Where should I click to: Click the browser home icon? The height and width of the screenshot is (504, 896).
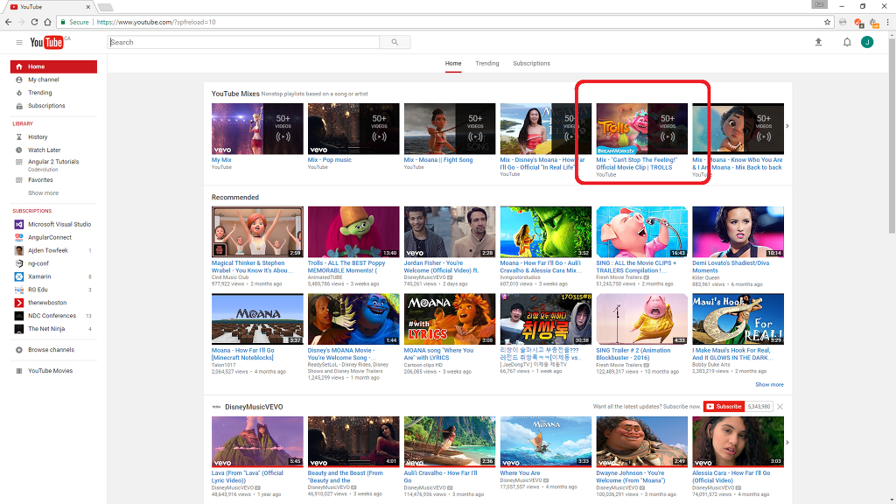pyautogui.click(x=47, y=22)
